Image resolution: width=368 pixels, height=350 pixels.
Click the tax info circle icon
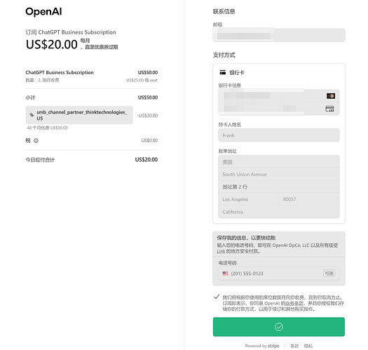click(36, 141)
